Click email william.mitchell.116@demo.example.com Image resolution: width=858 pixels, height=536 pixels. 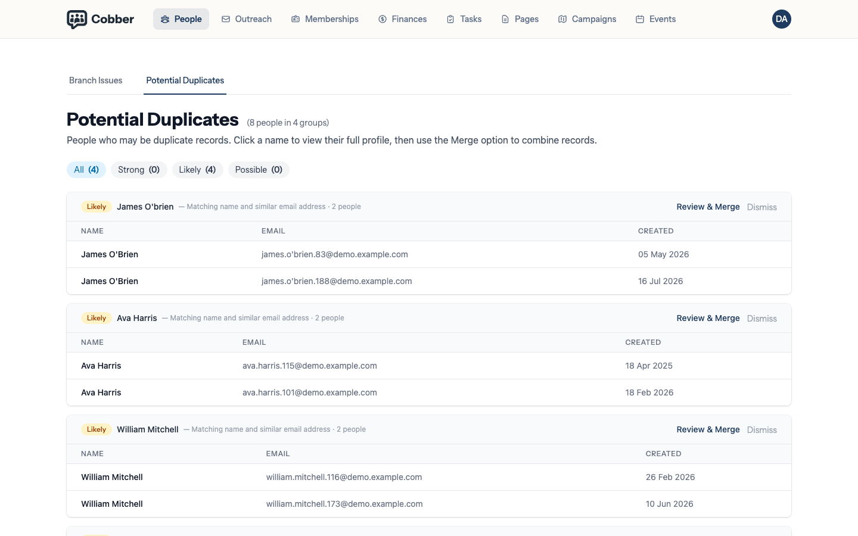pos(344,477)
